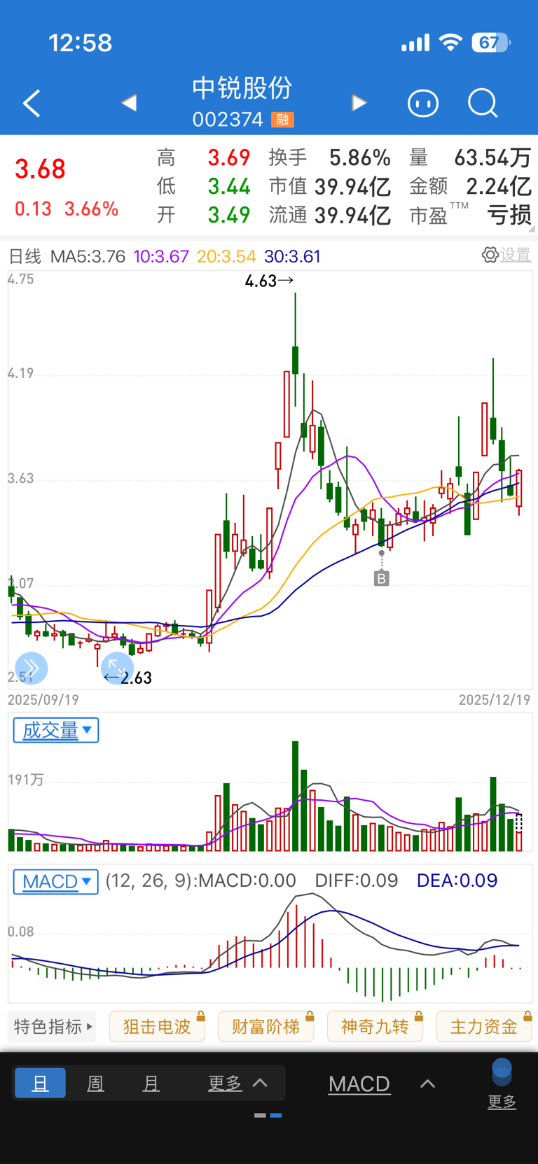Tap the DIFF:0.09 readout
This screenshot has width=538, height=1164.
pos(357,881)
